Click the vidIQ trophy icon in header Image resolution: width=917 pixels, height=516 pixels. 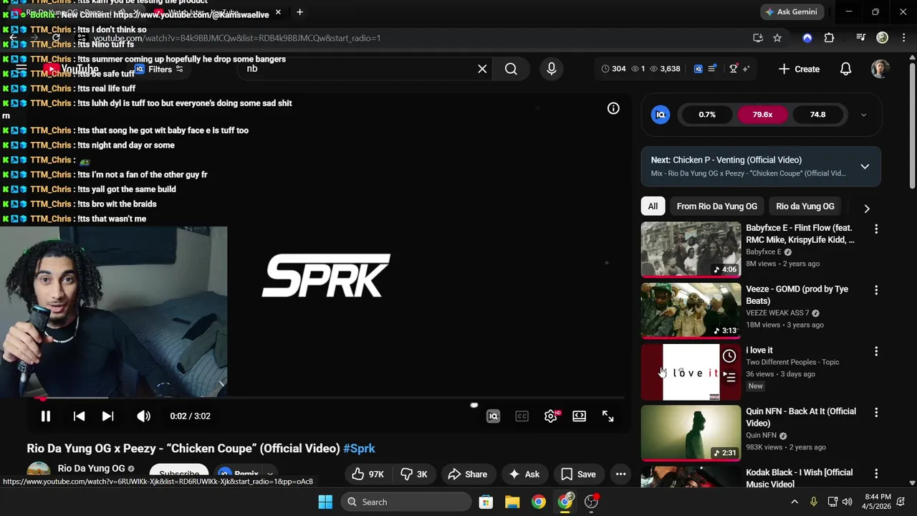tap(733, 69)
